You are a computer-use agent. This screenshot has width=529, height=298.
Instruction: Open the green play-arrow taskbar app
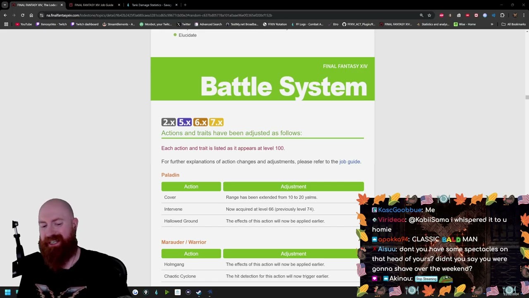tap(167, 292)
